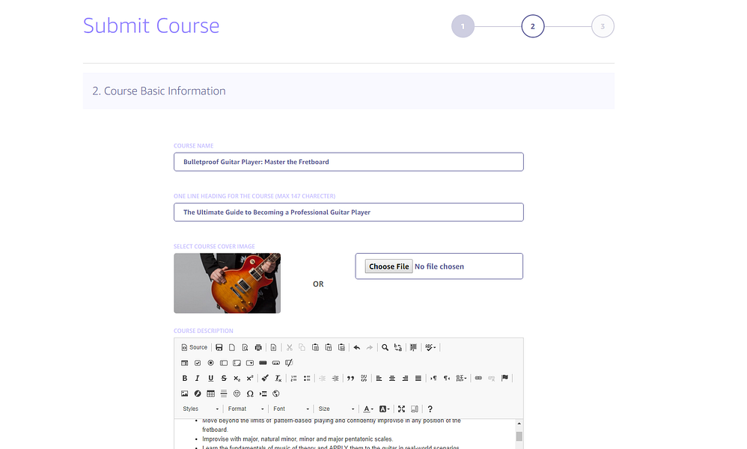Click the Choose File button for cover image

388,266
